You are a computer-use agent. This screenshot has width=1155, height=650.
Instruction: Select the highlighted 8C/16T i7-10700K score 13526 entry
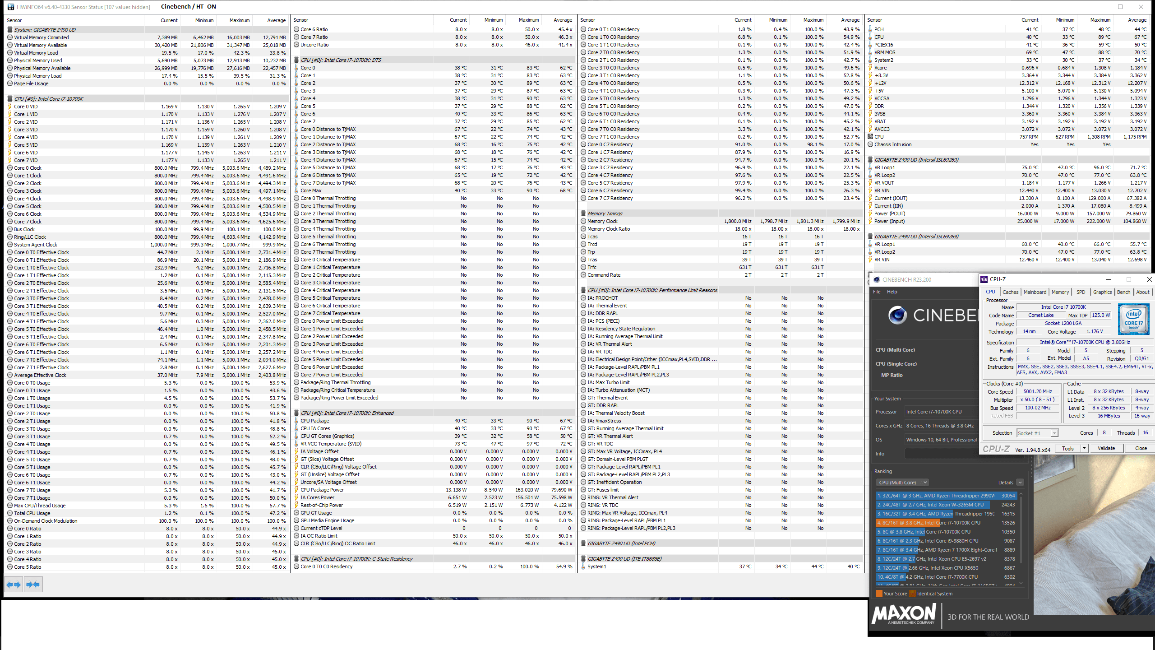coord(946,523)
